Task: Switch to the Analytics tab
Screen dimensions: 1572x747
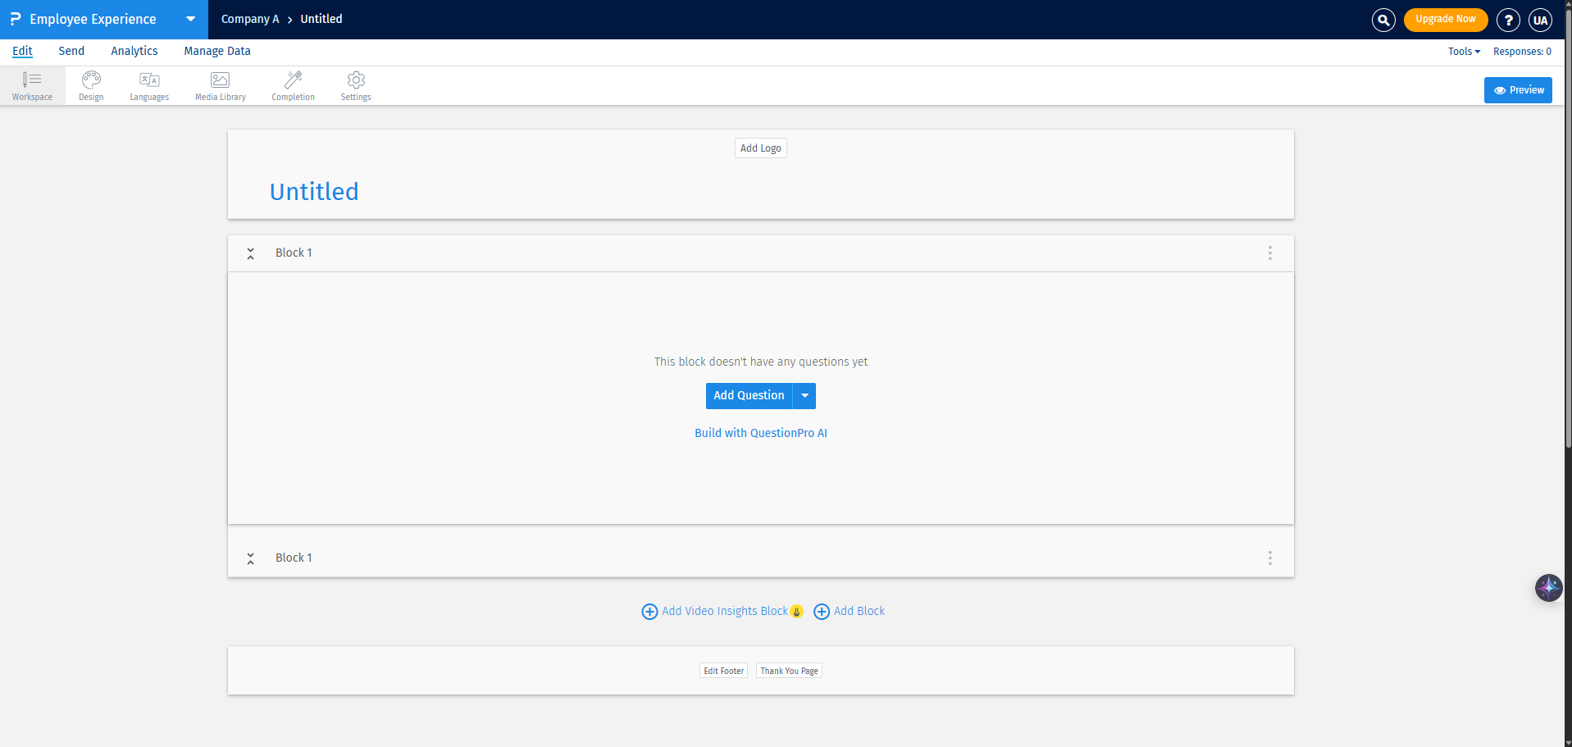Action: click(x=134, y=51)
